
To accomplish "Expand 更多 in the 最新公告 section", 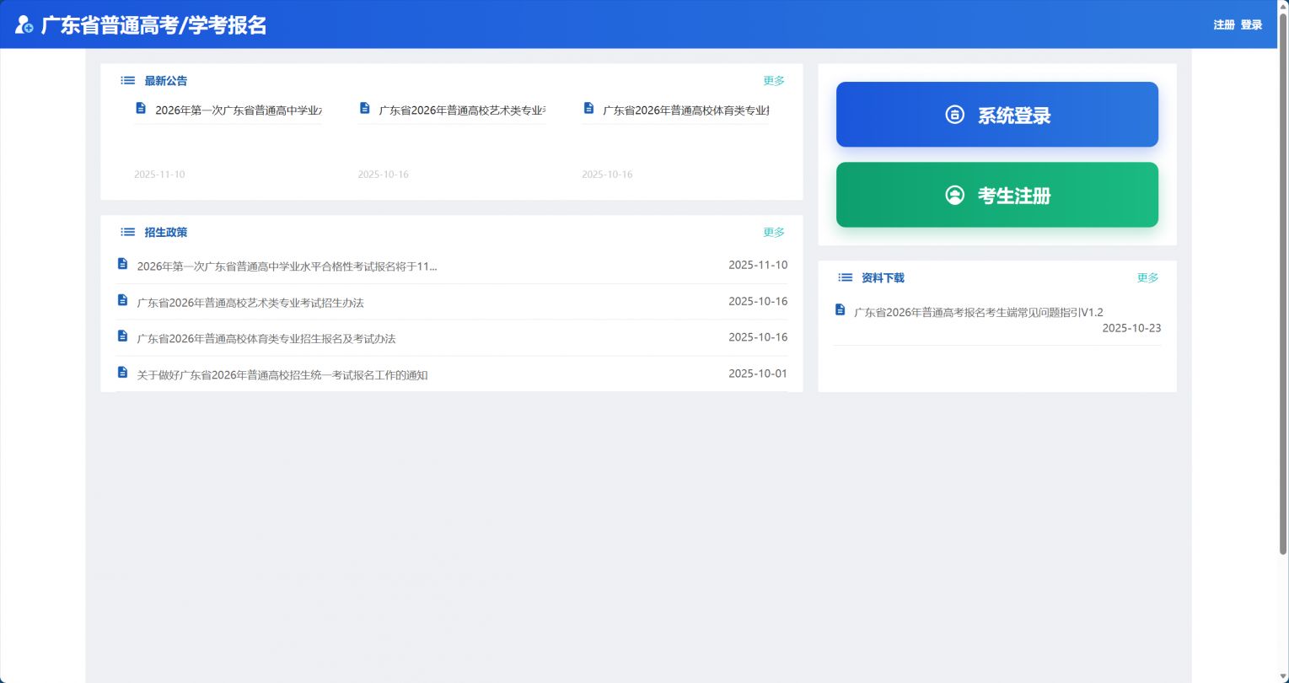I will (x=773, y=81).
